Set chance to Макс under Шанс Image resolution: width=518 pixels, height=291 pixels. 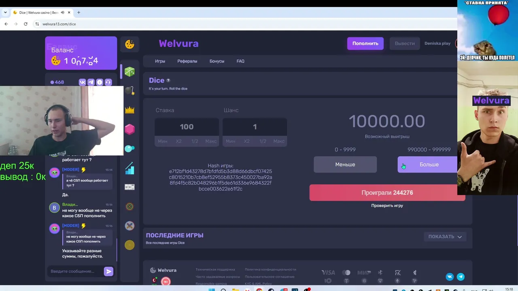coord(279,141)
